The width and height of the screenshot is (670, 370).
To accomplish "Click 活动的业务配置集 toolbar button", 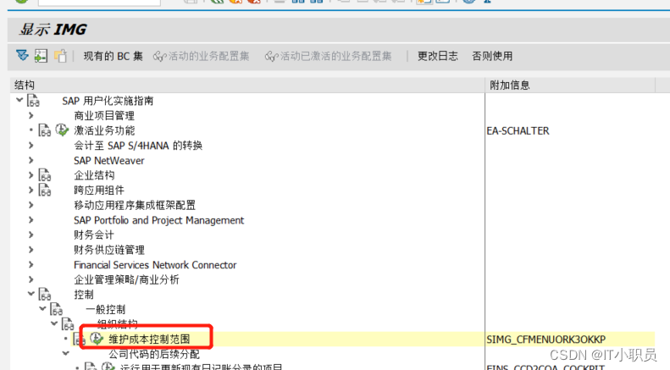I will pyautogui.click(x=202, y=56).
